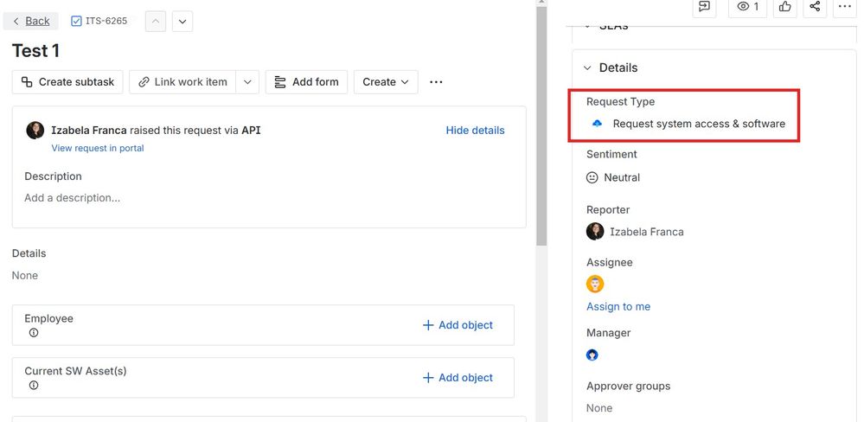864x422 pixels.
Task: Click the reporter's avatar in Details
Action: point(595,232)
